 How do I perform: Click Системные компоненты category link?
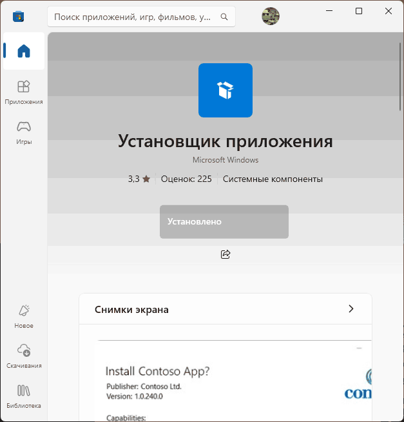coord(273,179)
